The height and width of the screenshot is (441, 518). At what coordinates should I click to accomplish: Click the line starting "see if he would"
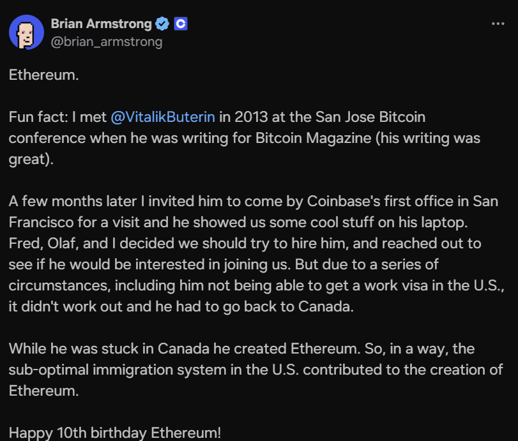click(x=224, y=264)
